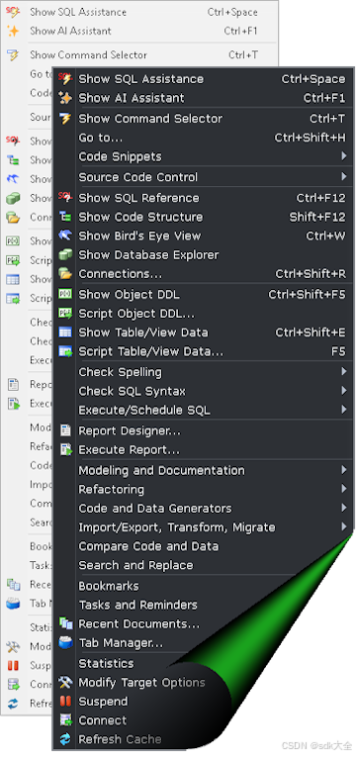Click the Execute Report icon in dark menu
The width and height of the screenshot is (356, 757).
65,449
